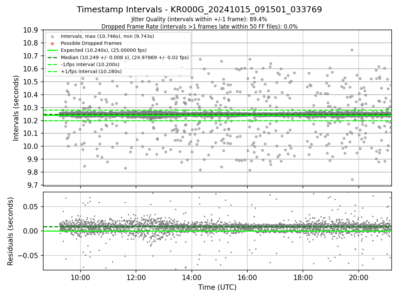Click the '10.9' y-axis tick label

click(x=30, y=30)
